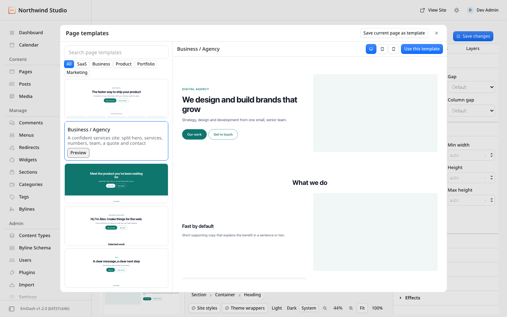The height and width of the screenshot is (317, 507).
Task: Click the Search page templates field
Action: click(116, 52)
